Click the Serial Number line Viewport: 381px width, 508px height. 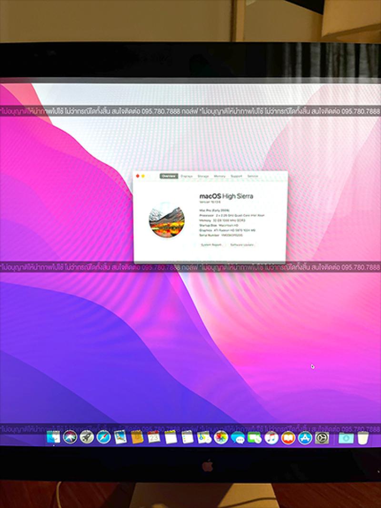[x=221, y=235]
